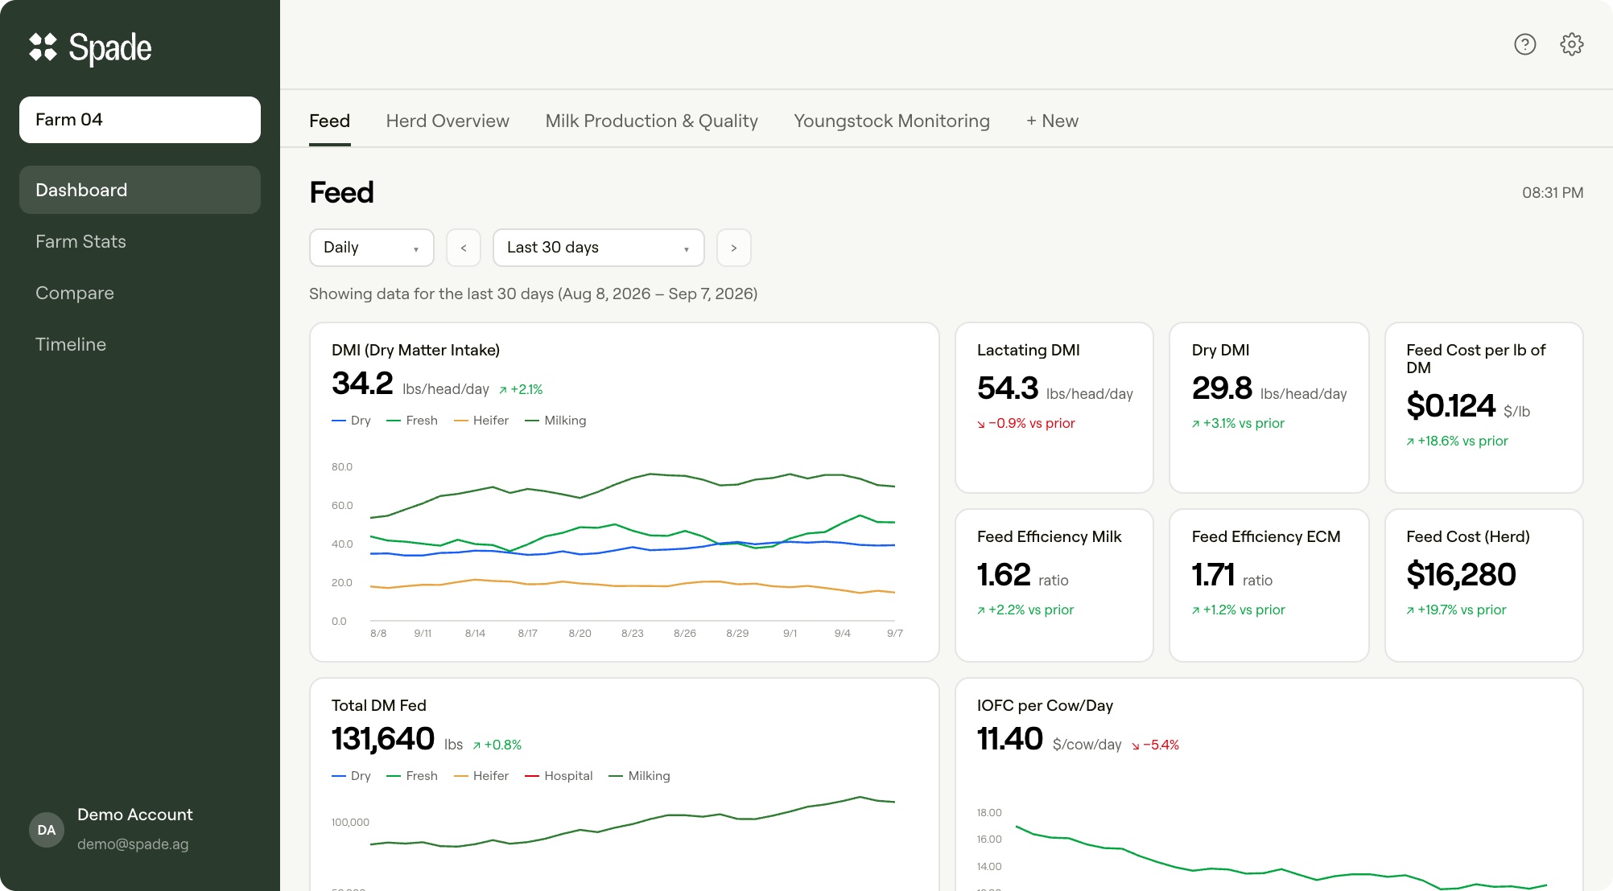The image size is (1613, 891).
Task: Add a new tab with + New
Action: pyautogui.click(x=1052, y=121)
